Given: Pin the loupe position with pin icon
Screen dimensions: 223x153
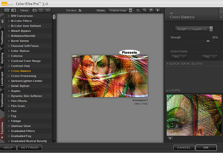Looking at the screenshot, I should pyautogui.click(x=171, y=138).
